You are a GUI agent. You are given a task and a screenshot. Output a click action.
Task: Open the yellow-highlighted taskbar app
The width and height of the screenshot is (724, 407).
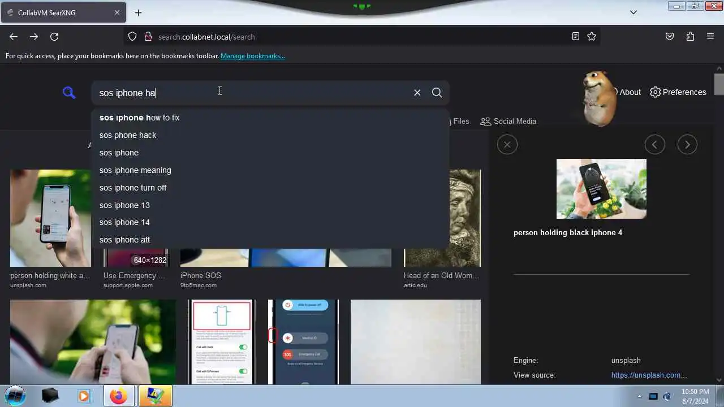[155, 396]
